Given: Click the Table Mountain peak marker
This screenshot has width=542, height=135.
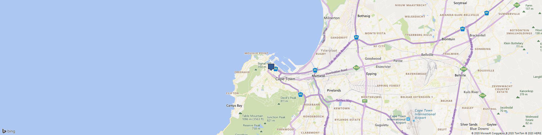Looking at the screenshot, I should tap(240, 113).
